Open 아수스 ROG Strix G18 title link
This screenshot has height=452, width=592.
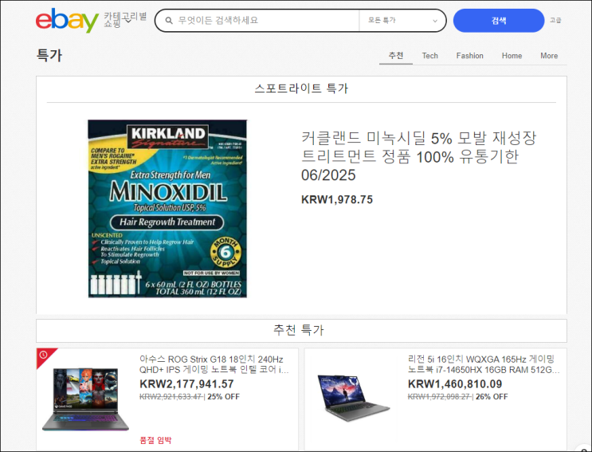coord(214,364)
